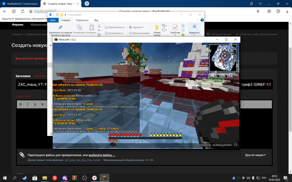292x182 pixels.
Task: Click the Paste clipboard icon in Explorer
Action: pos(91,27)
